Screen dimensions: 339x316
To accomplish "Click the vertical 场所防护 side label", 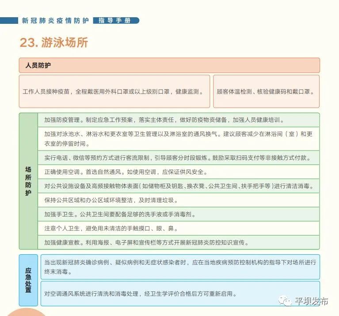I will click(28, 181).
